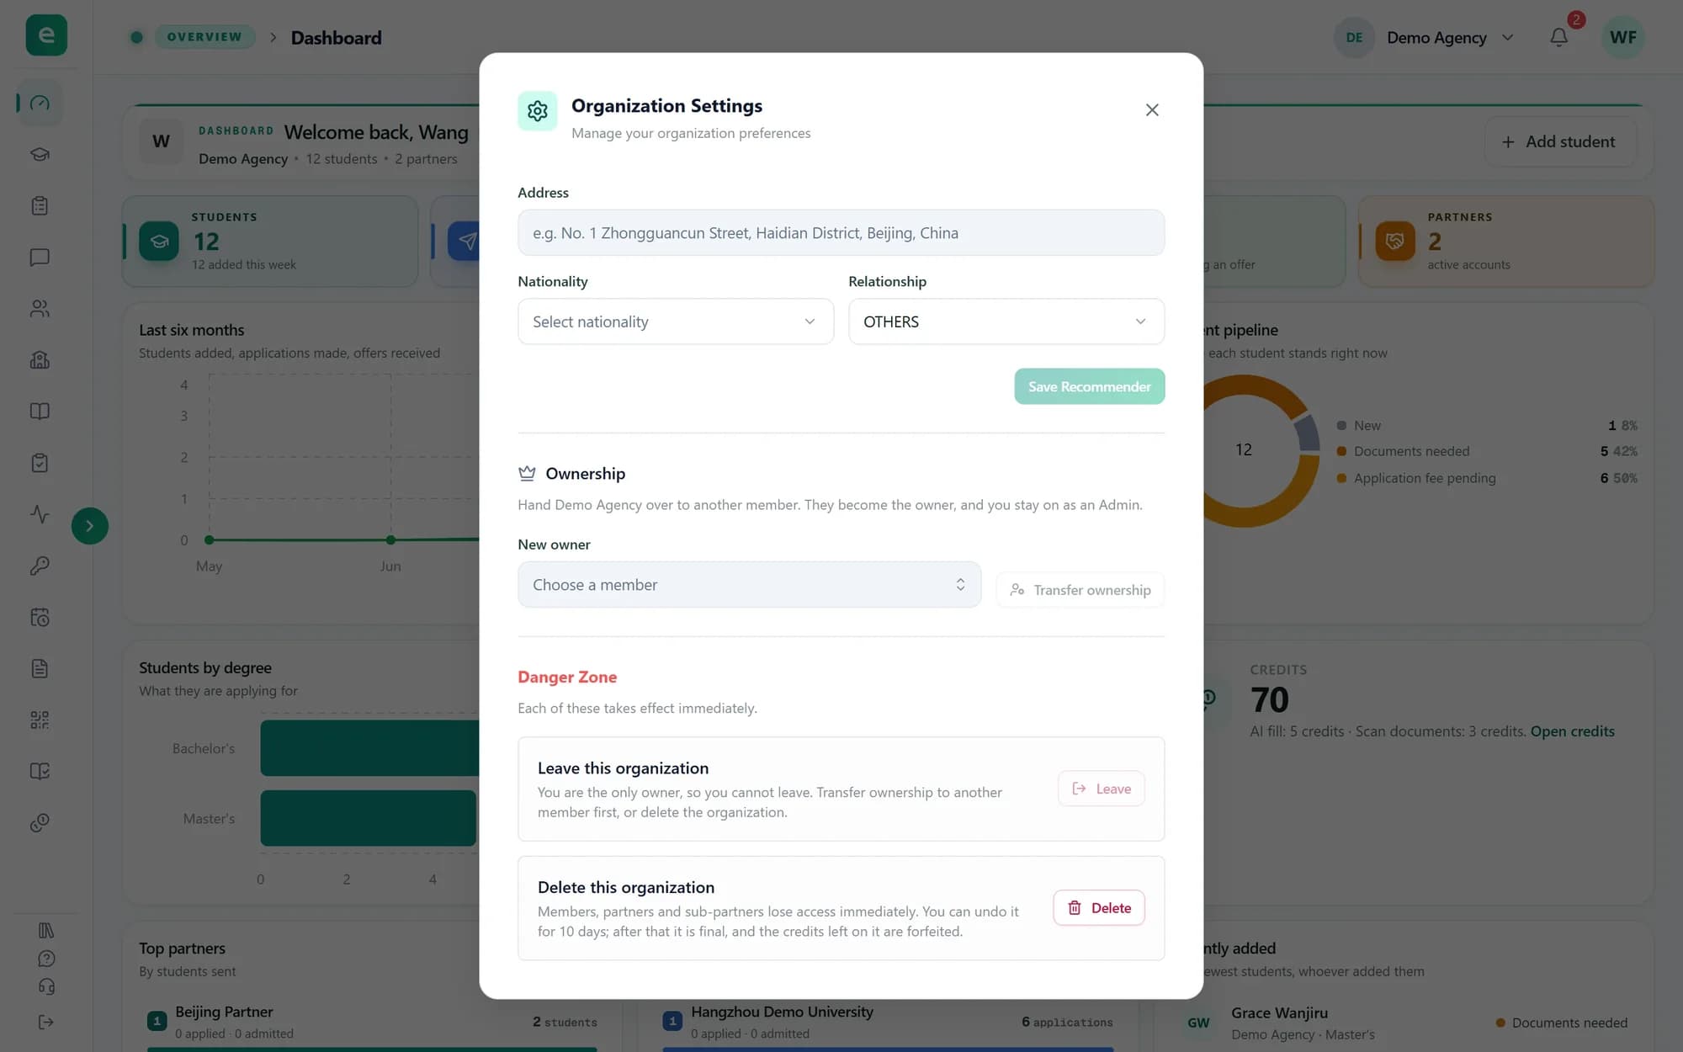Open the library books icon in sidebar
The width and height of the screenshot is (1683, 1052).
point(46,930)
